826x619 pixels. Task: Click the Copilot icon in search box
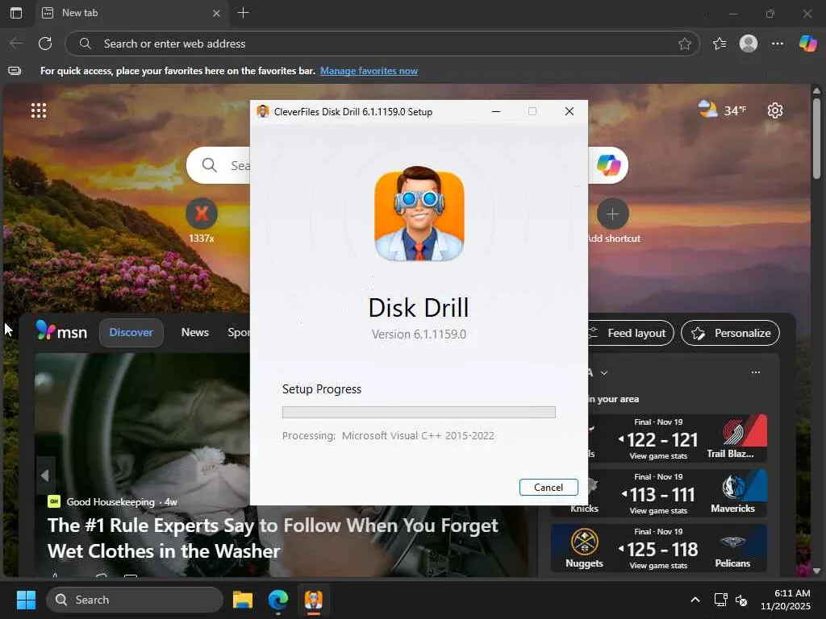pos(608,165)
